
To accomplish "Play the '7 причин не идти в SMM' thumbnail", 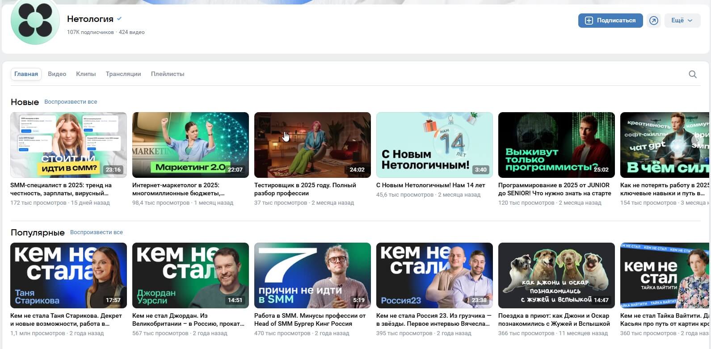I will [312, 275].
